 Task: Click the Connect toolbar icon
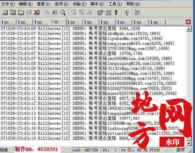(x=5, y=13)
